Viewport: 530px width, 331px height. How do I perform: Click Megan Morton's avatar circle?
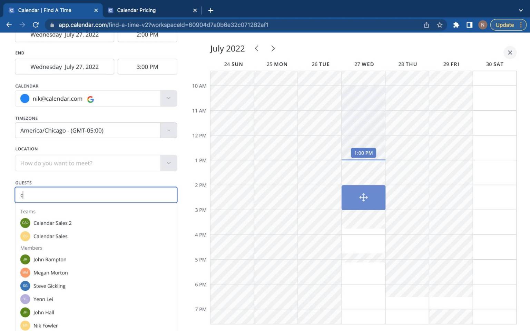[x=25, y=272]
